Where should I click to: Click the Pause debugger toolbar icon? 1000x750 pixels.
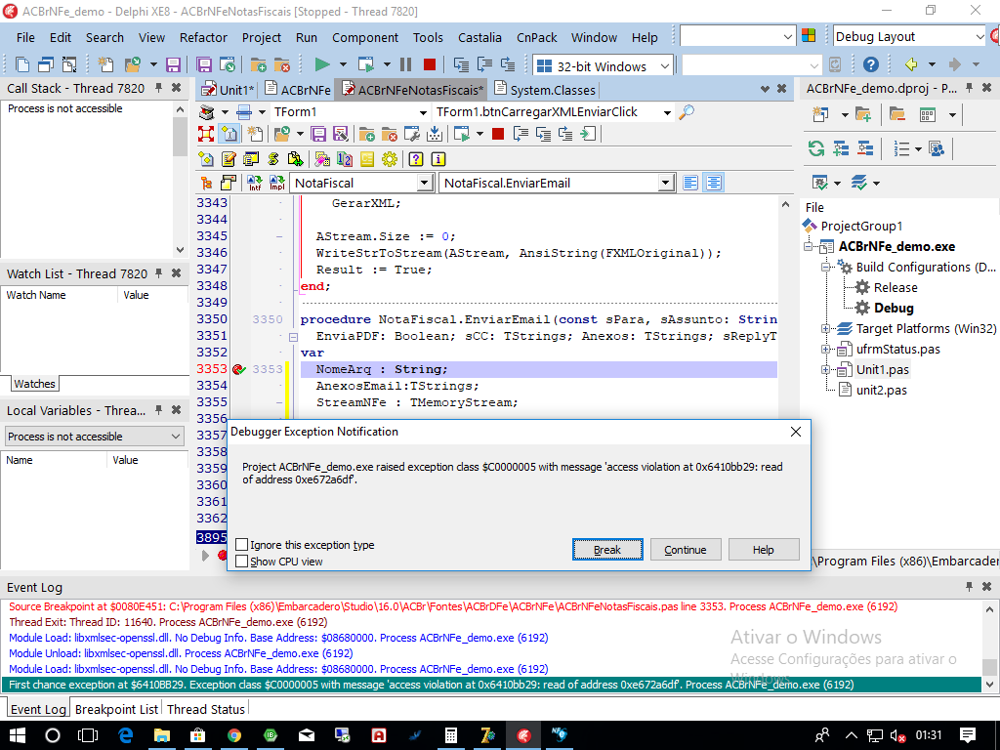pos(405,64)
